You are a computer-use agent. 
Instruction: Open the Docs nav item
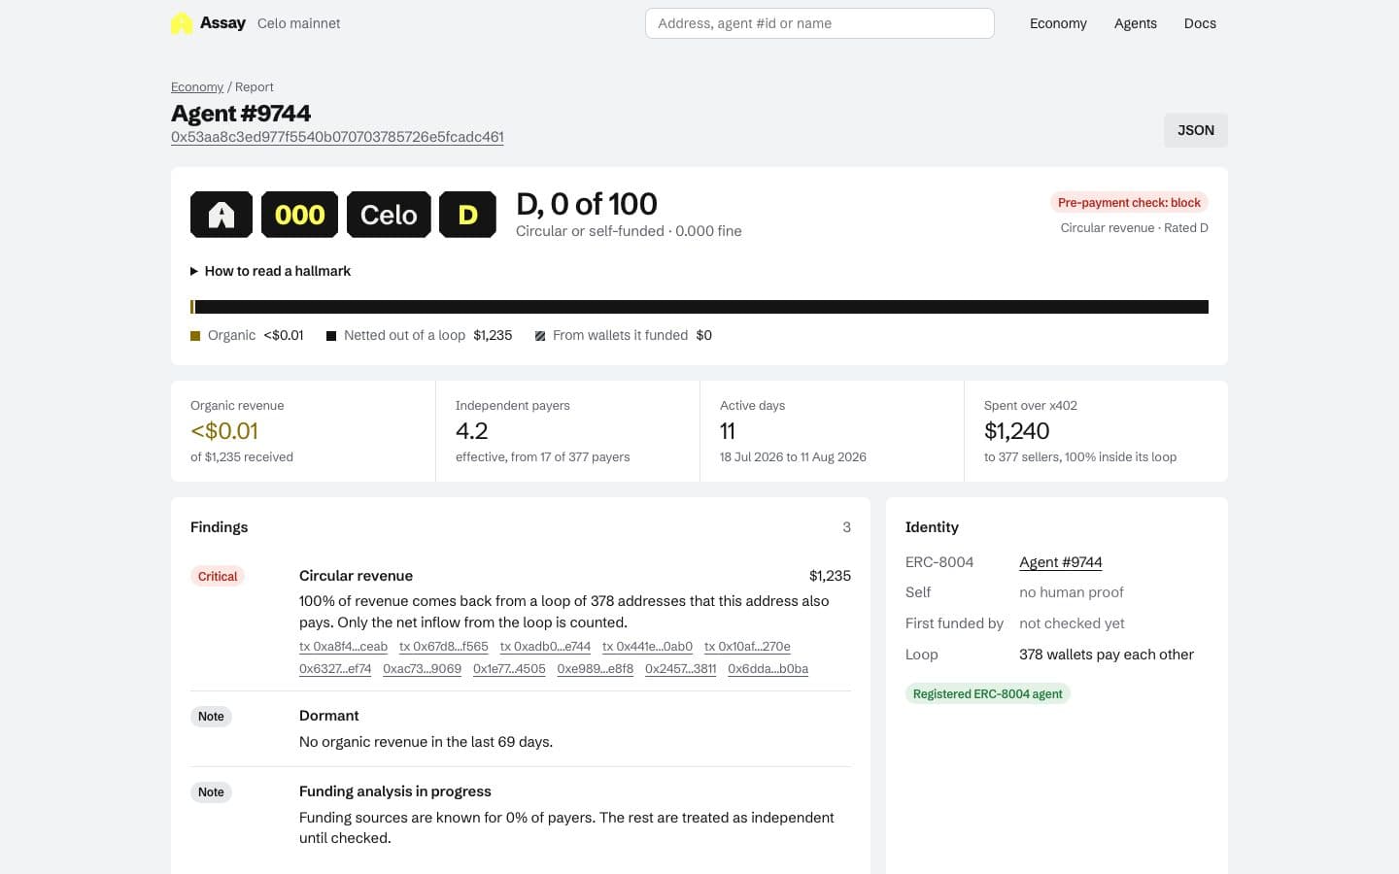pos(1200,23)
